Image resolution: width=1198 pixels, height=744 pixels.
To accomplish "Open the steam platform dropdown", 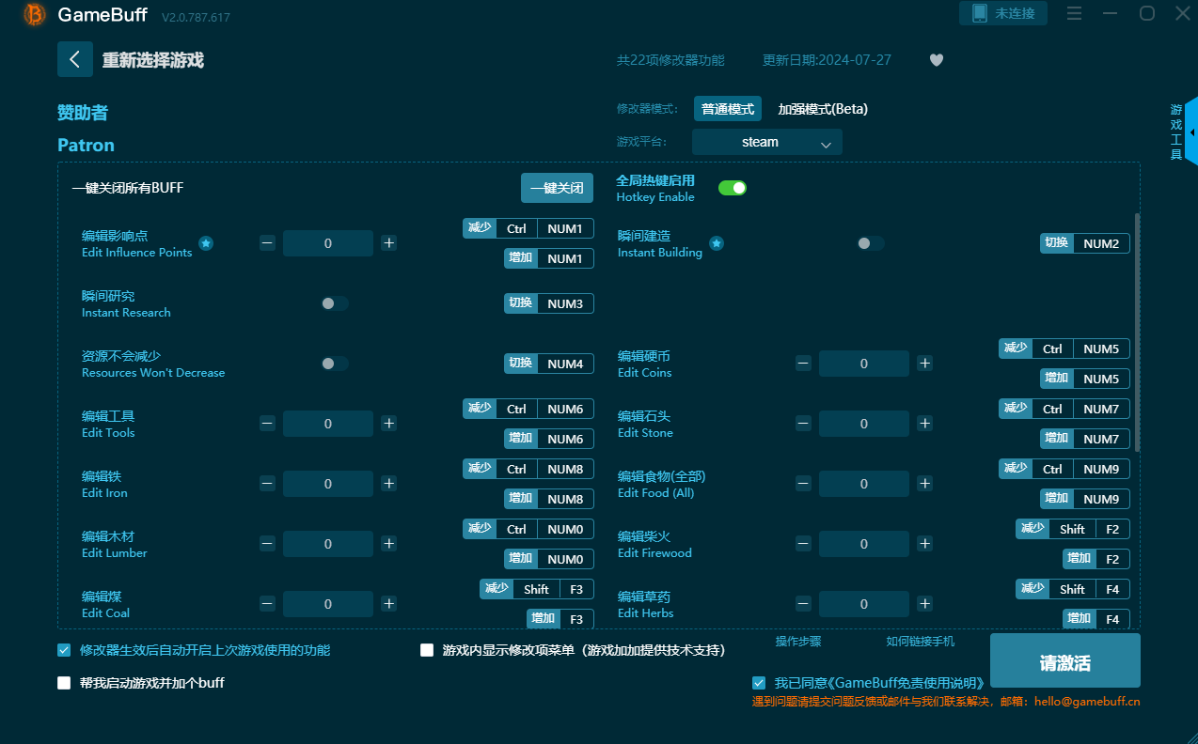I will [x=766, y=142].
